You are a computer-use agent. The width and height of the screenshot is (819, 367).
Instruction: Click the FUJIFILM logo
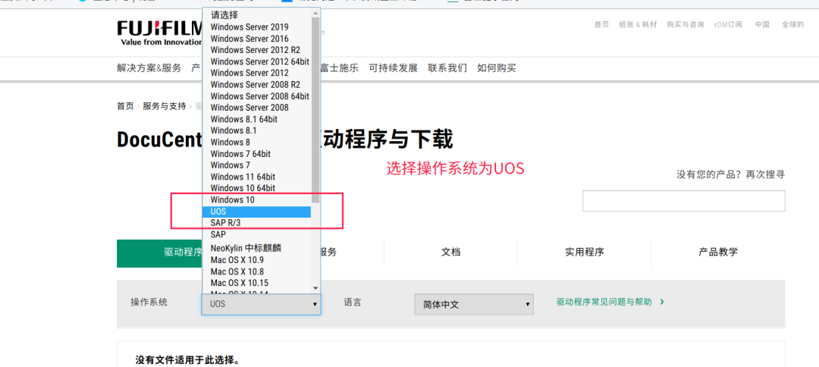point(160,33)
